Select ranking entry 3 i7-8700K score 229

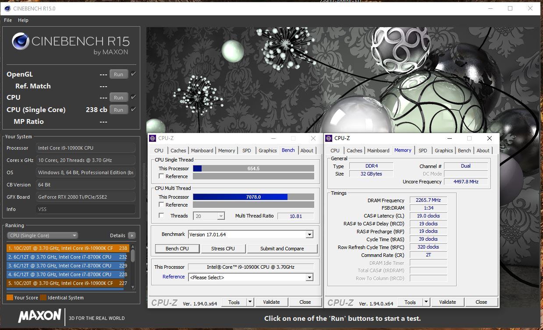68,266
